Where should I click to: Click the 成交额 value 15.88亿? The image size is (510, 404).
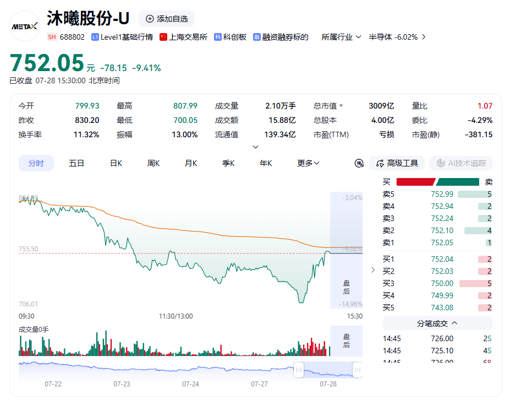pyautogui.click(x=282, y=120)
